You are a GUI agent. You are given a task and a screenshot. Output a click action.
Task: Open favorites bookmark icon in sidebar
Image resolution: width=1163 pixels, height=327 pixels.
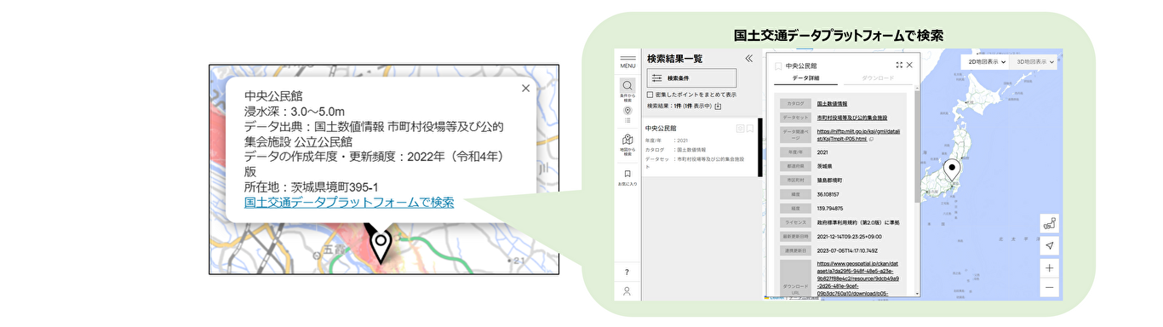[x=627, y=174]
